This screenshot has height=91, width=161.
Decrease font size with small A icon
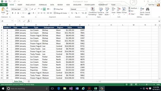point(35,9)
